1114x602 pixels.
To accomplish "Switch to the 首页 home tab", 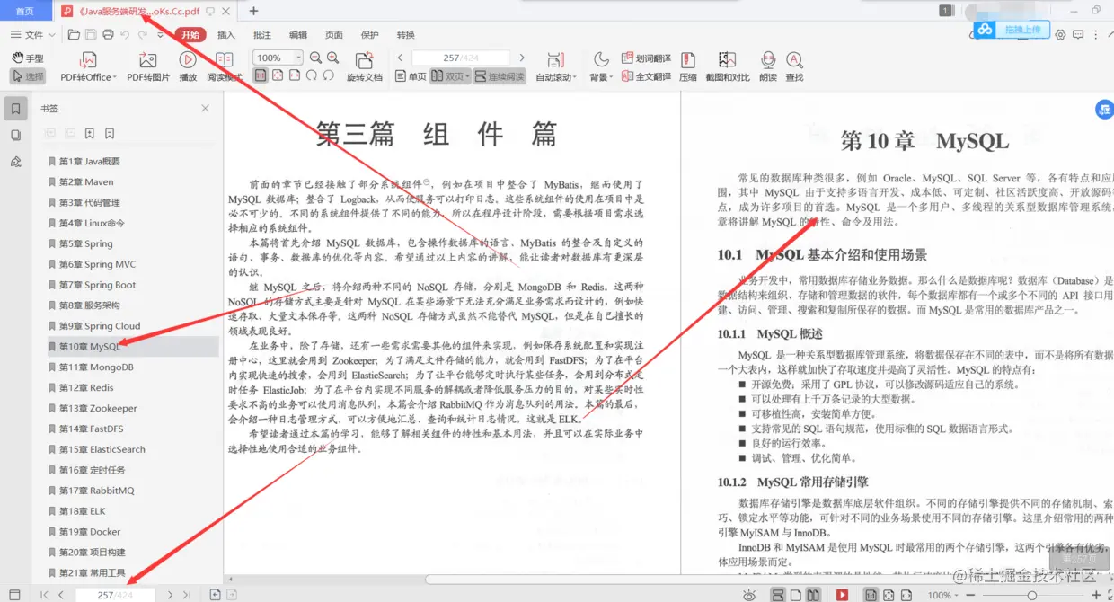I will pos(25,11).
